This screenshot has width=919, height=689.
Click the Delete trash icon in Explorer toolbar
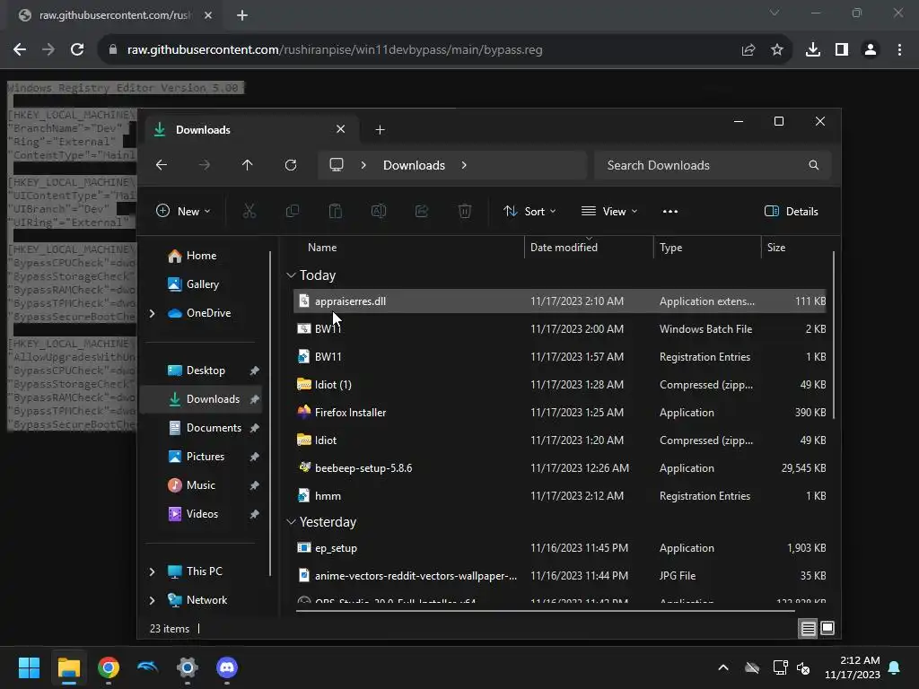click(465, 212)
